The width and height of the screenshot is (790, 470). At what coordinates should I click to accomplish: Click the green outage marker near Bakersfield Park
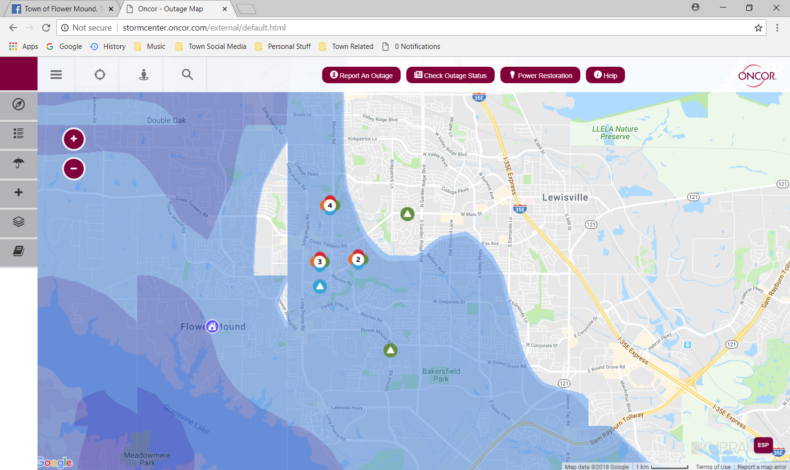click(390, 350)
